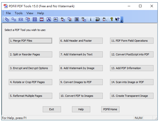Choose 1. Merge PDF Files
Viewport: 161px width, 123px height.
pos(30,41)
